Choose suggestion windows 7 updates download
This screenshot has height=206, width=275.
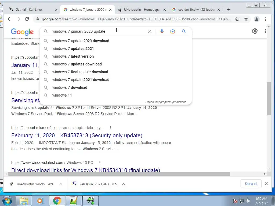tap(116, 64)
